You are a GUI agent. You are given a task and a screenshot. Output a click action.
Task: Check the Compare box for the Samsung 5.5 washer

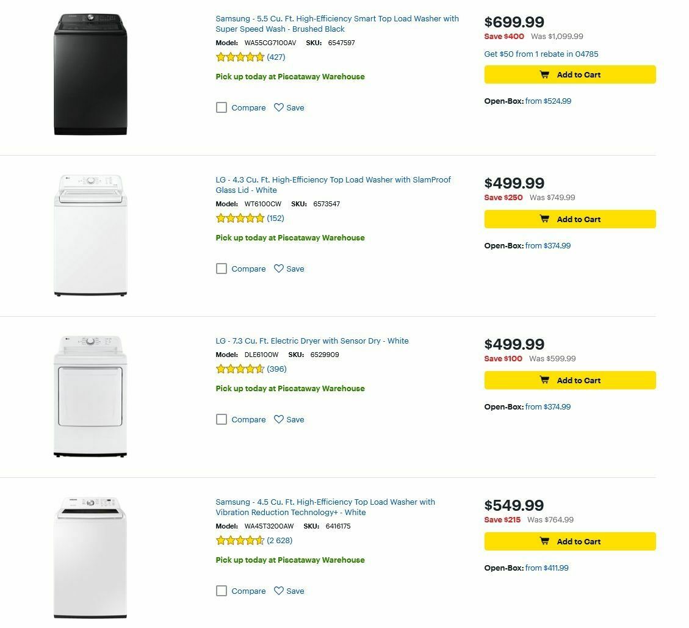click(221, 107)
